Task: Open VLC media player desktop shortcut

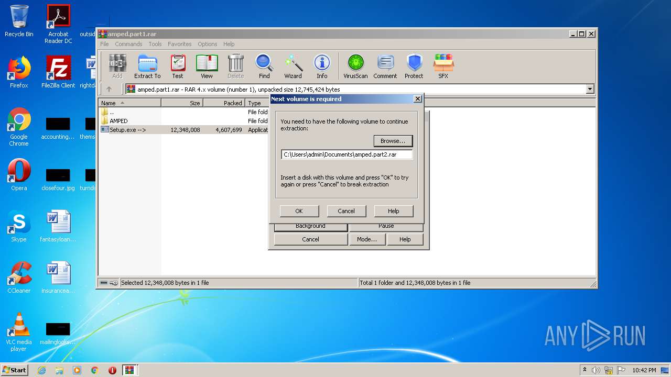Action: click(x=19, y=332)
